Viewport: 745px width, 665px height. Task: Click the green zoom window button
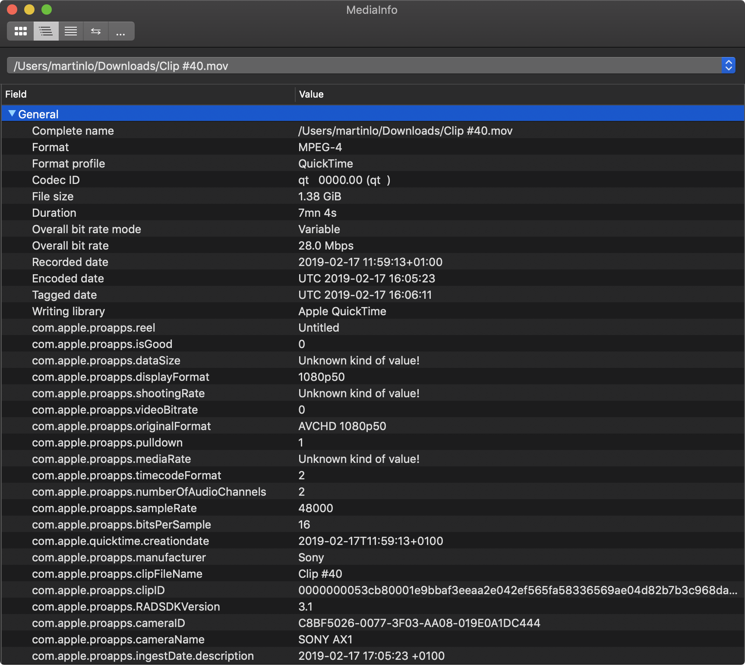click(47, 9)
